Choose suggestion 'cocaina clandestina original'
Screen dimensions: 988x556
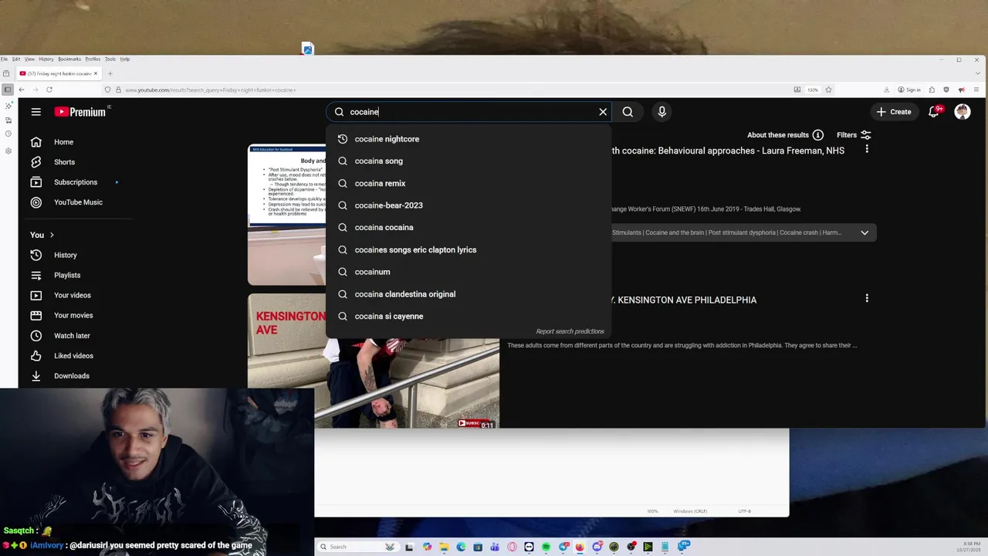click(469, 294)
